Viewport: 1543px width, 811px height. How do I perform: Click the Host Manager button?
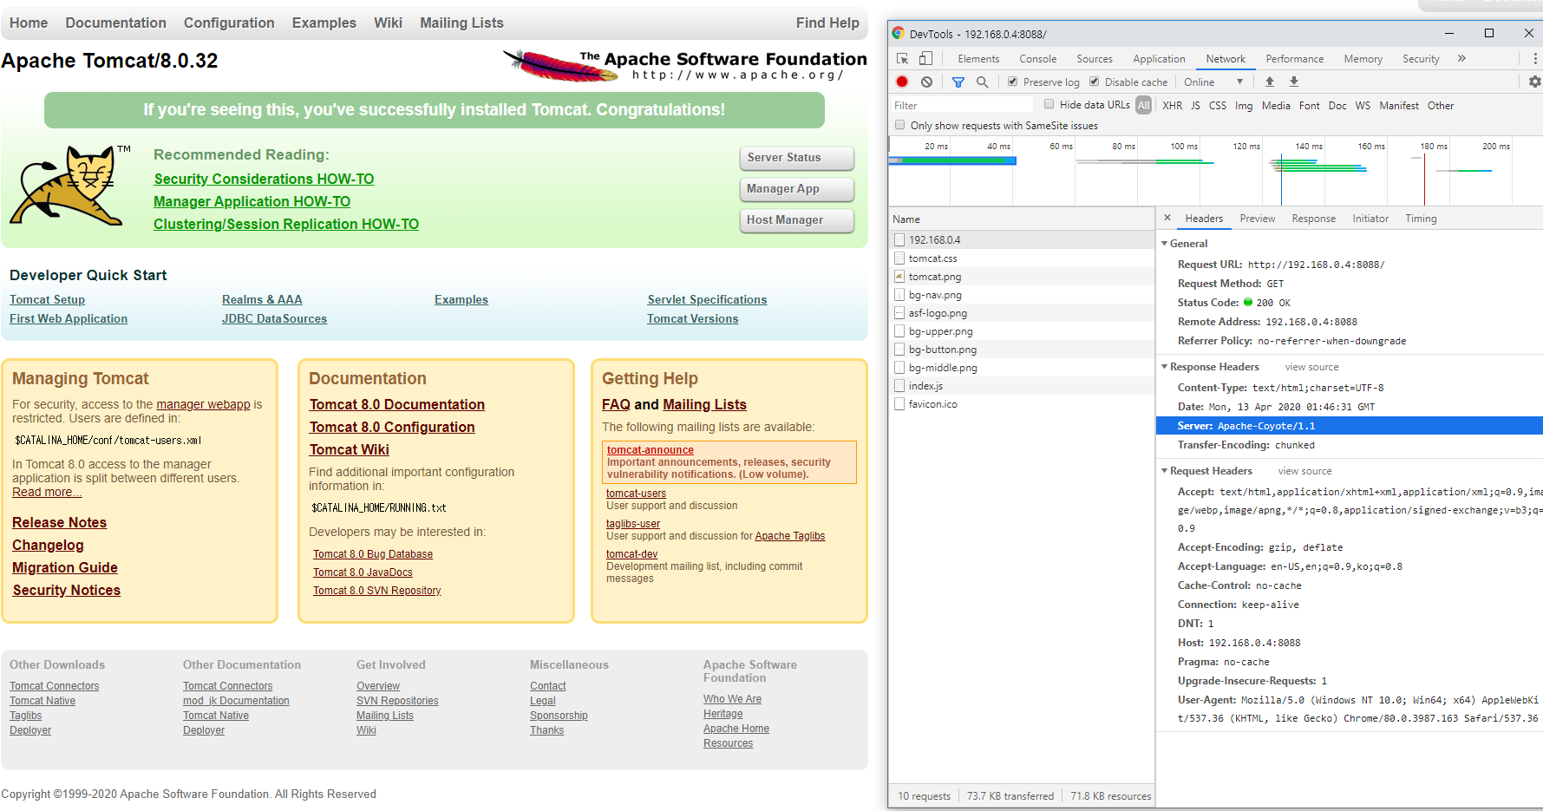(796, 220)
